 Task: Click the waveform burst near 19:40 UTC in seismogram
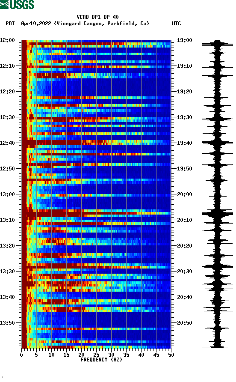217,143
